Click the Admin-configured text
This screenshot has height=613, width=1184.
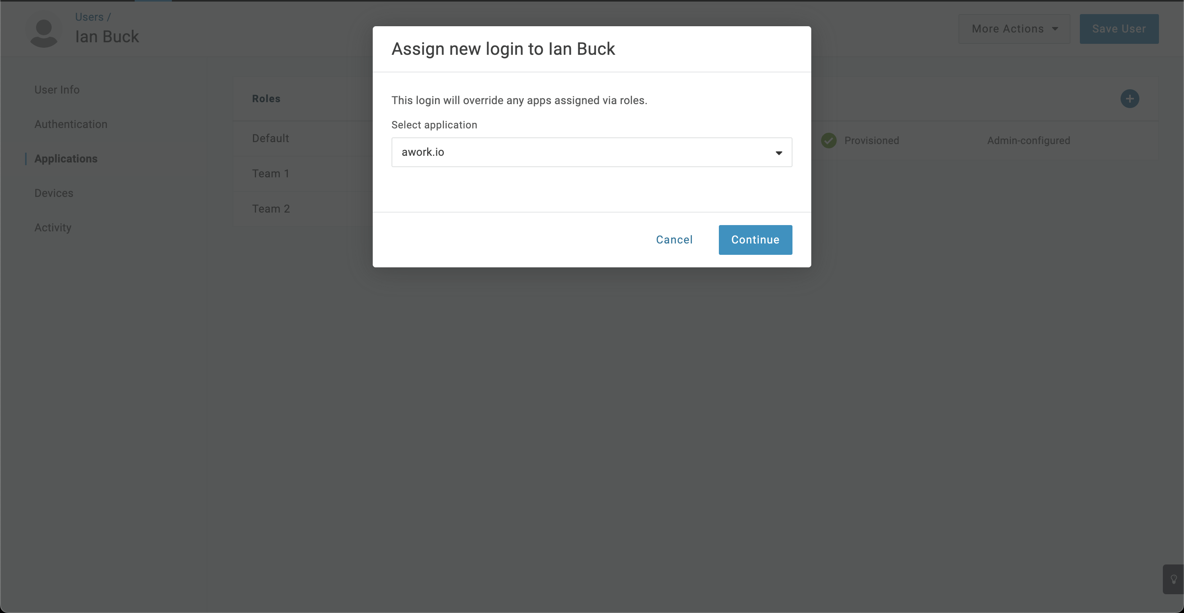coord(1029,141)
